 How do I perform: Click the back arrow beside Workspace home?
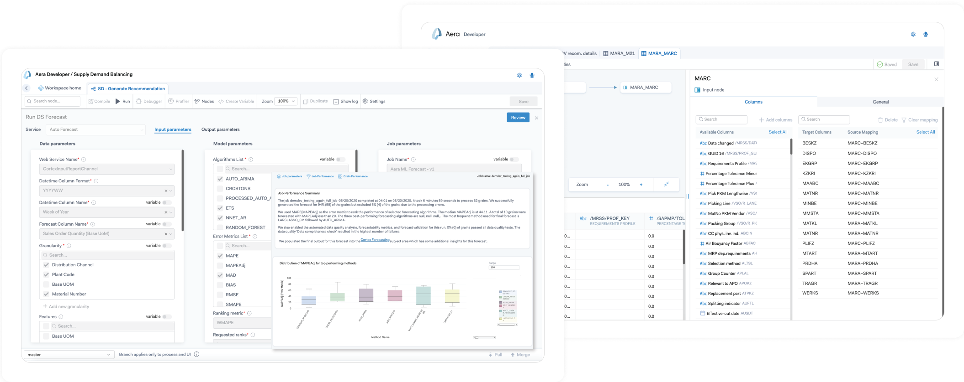(x=26, y=88)
